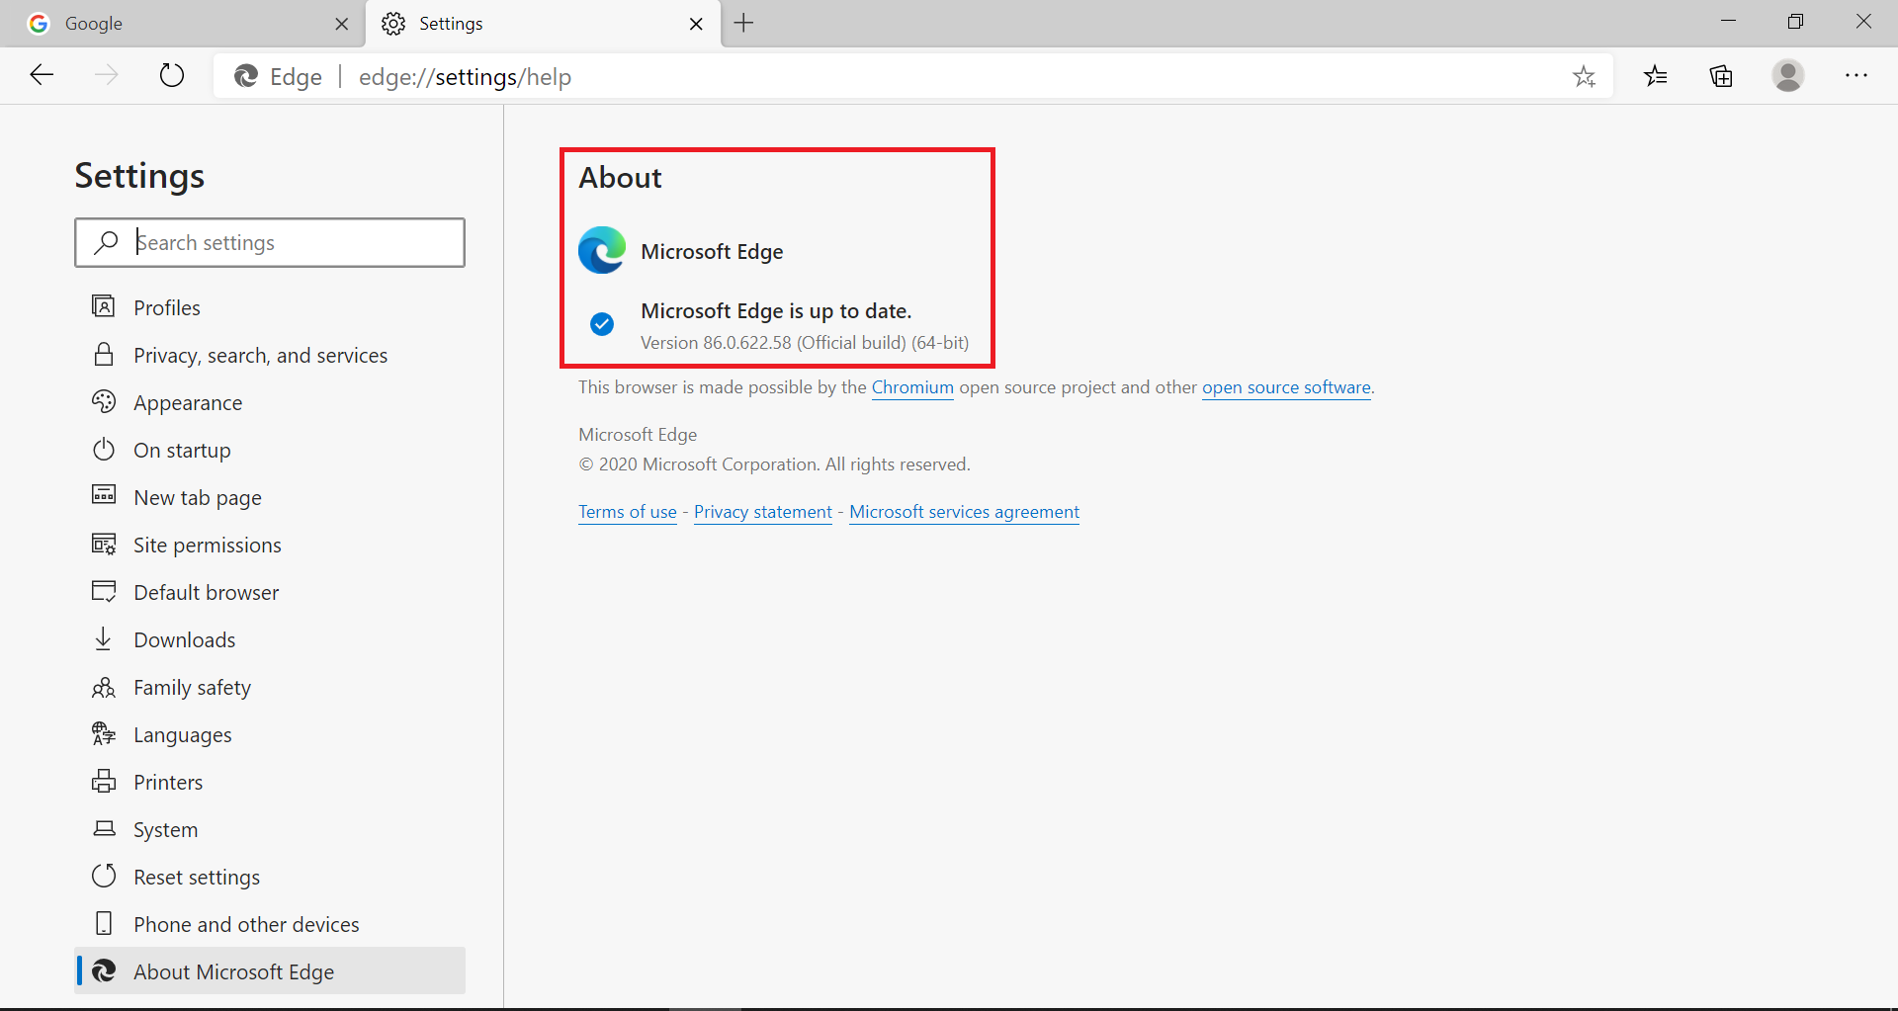Open Reset settings page
1898x1011 pixels.
270,877
